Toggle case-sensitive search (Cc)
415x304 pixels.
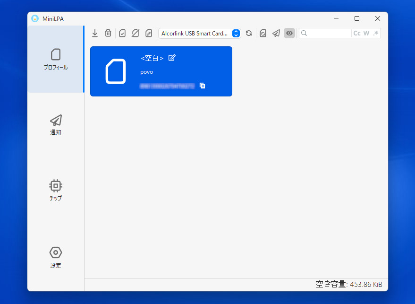(x=357, y=33)
